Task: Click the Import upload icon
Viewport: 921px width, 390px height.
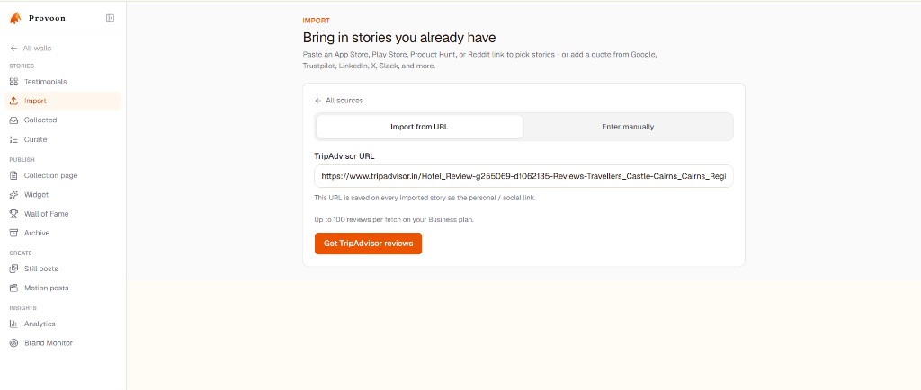Action: tap(14, 101)
